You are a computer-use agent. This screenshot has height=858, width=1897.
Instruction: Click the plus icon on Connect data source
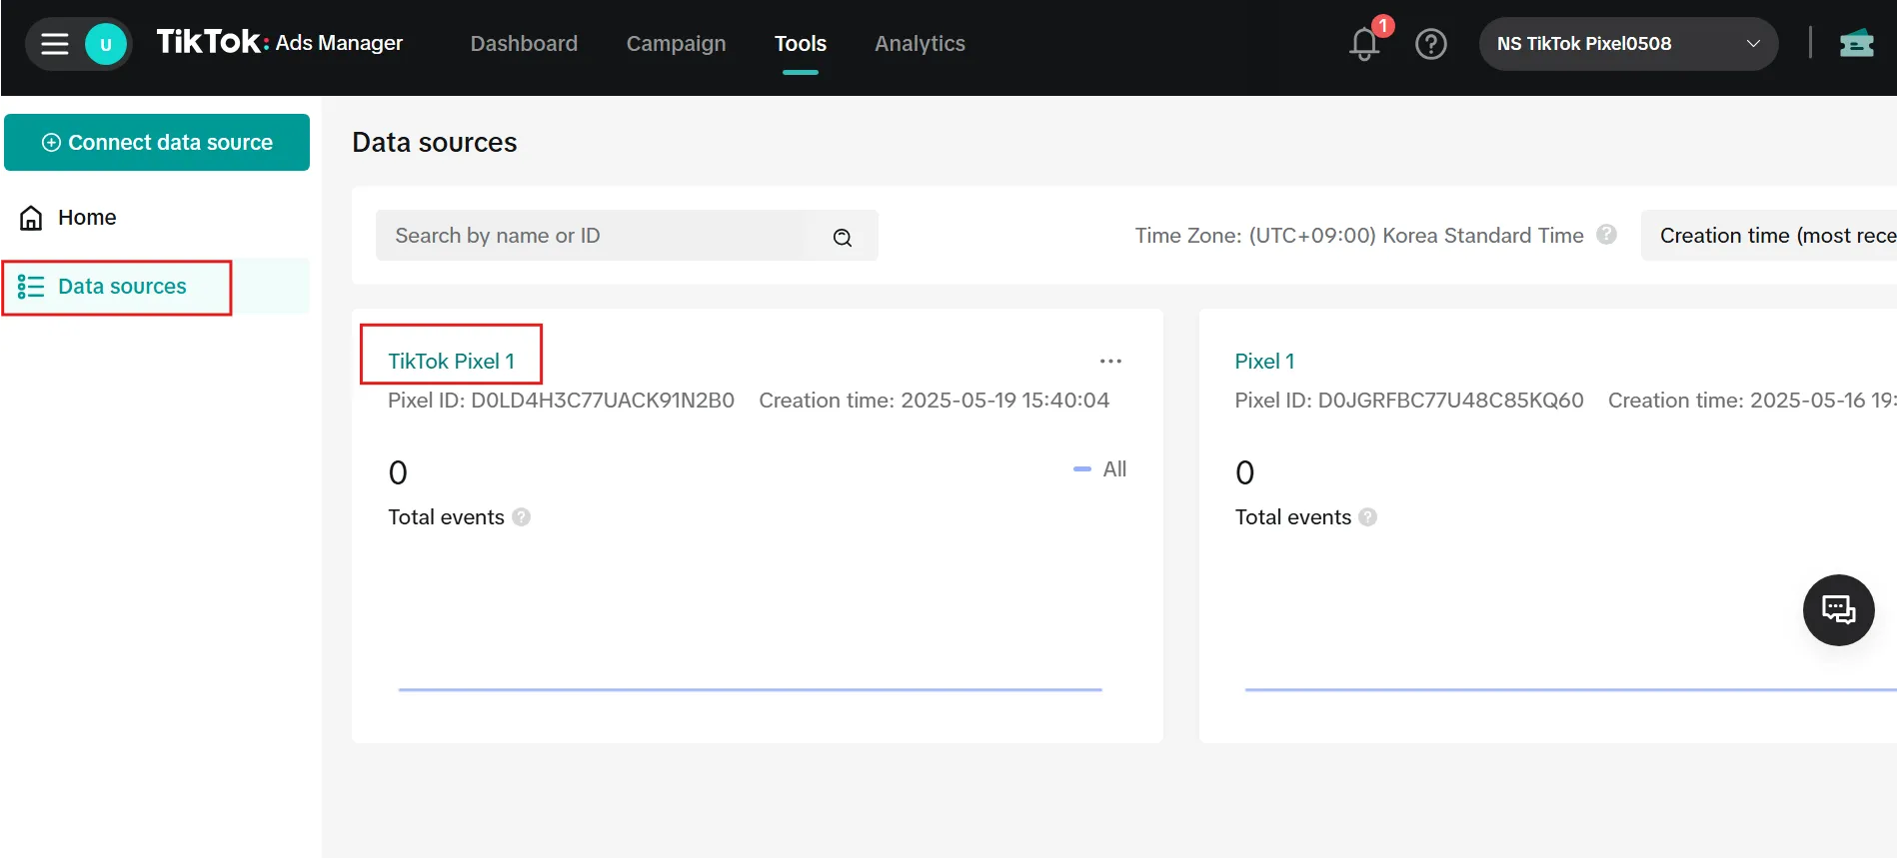[x=51, y=143]
